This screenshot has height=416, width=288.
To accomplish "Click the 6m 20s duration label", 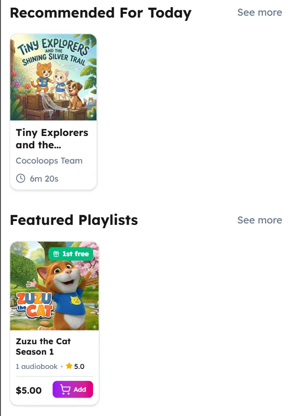I will [44, 179].
